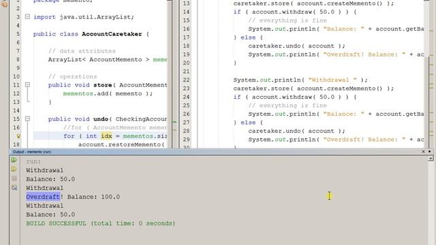The image size is (436, 245).
Task: Click the closing brace on line 20 in right editor
Action: coord(235,63)
